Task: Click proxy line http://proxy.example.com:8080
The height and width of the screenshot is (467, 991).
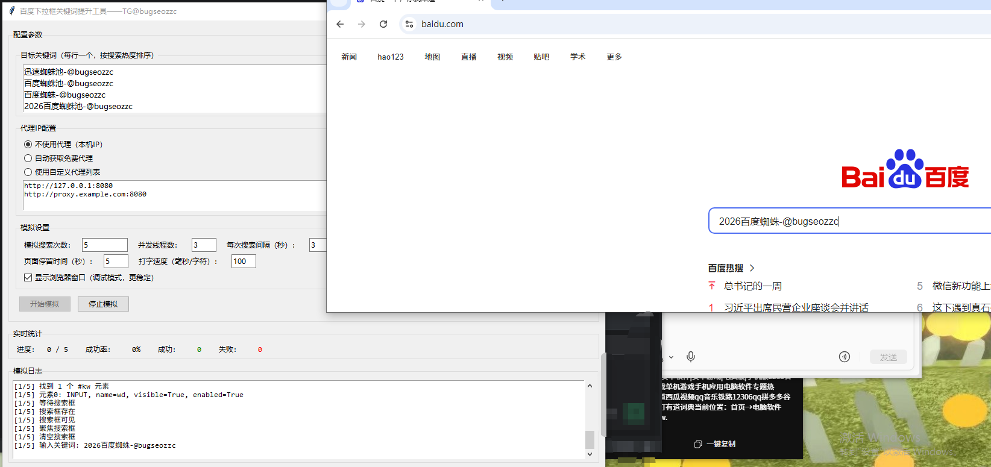Action: coord(85,194)
